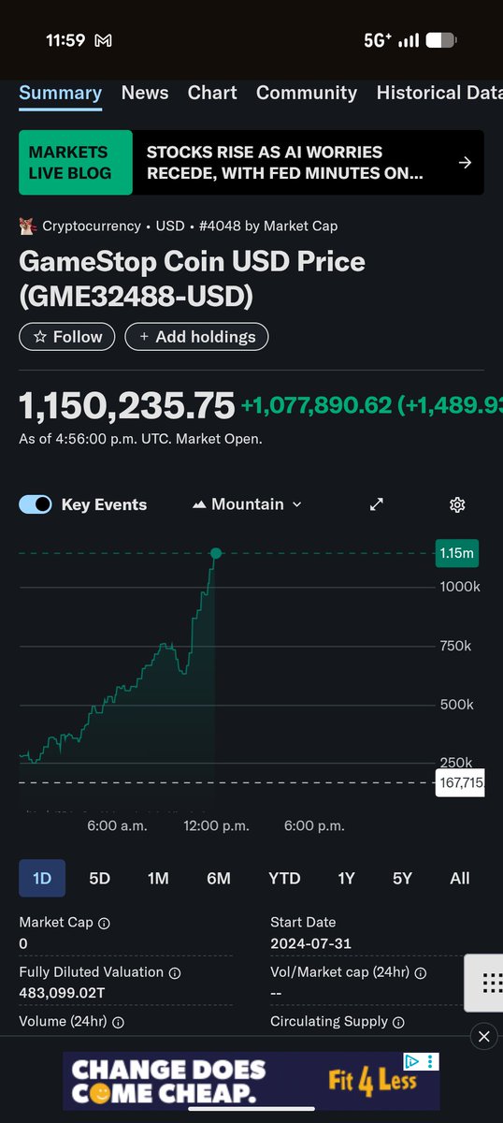503x1123 pixels.
Task: Tap the GameStop Coin logo icon
Action: tap(27, 226)
